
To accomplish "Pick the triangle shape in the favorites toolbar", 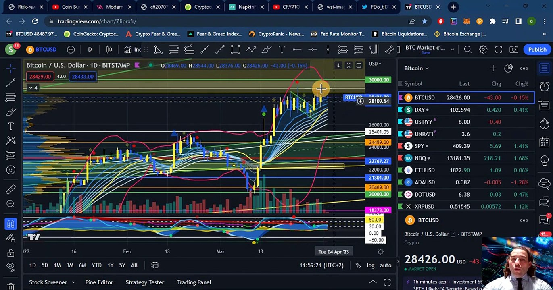I will point(158,50).
